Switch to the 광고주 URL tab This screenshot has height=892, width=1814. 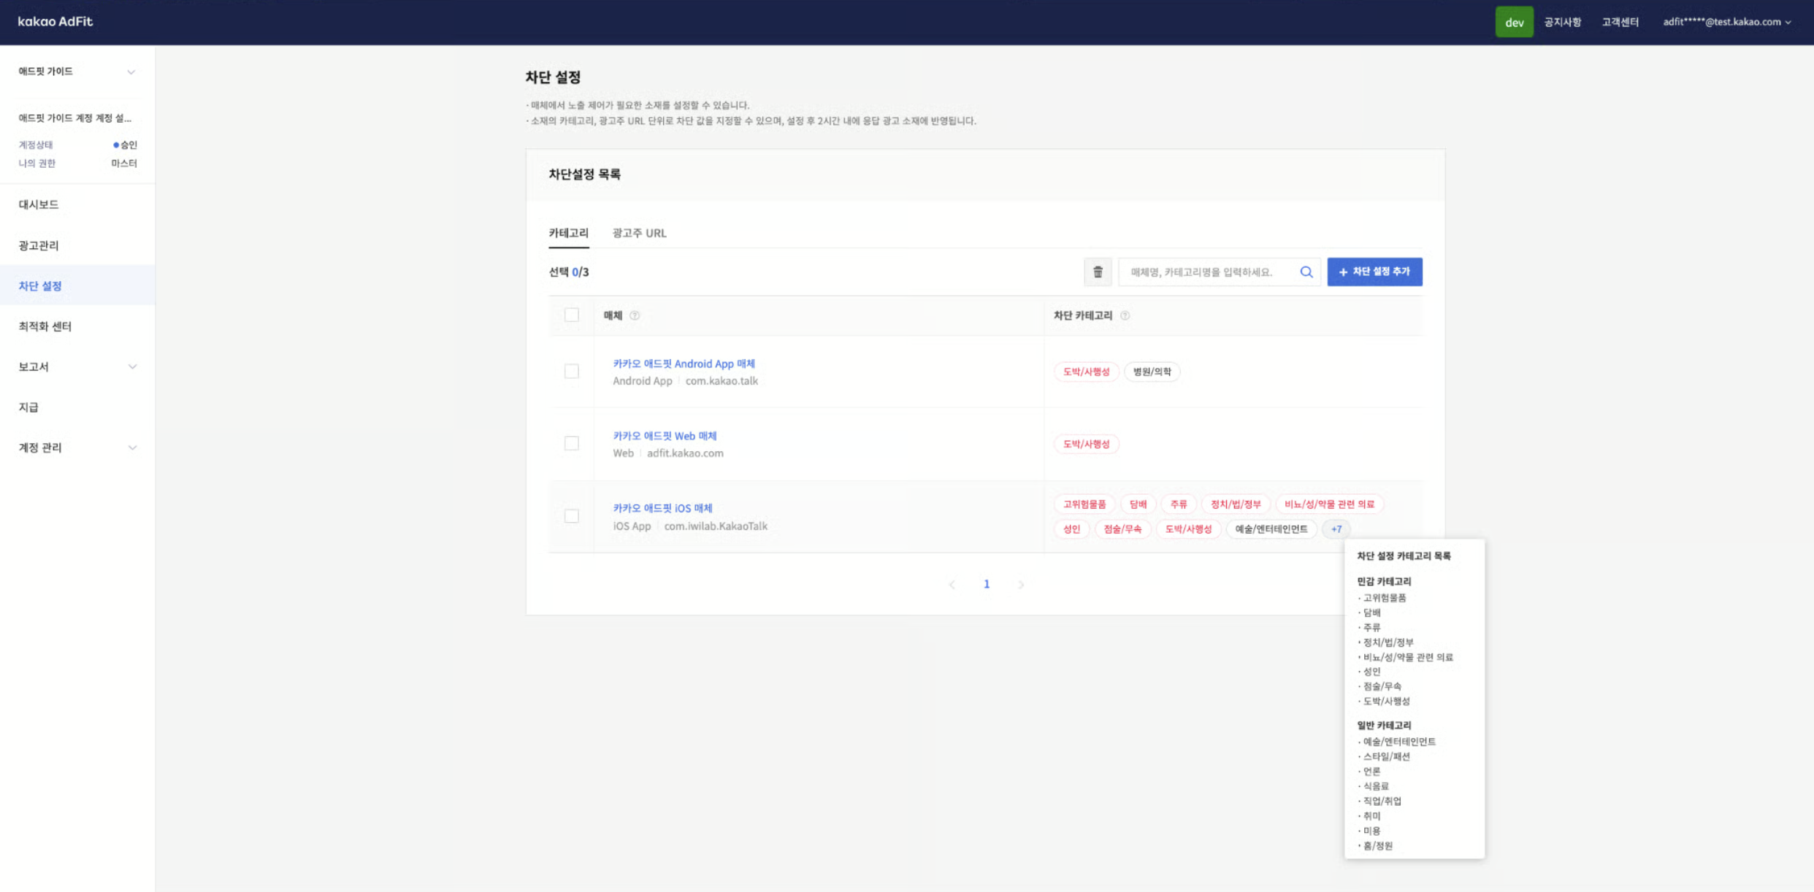coord(639,233)
